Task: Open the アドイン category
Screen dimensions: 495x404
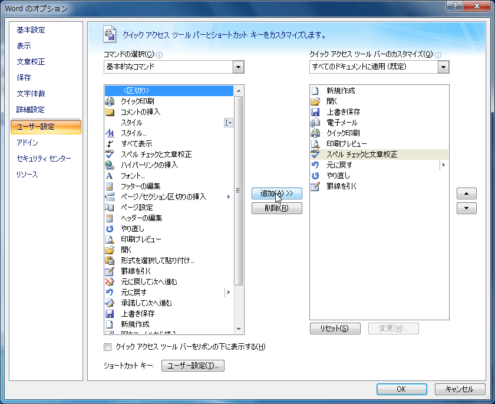Action: (28, 143)
